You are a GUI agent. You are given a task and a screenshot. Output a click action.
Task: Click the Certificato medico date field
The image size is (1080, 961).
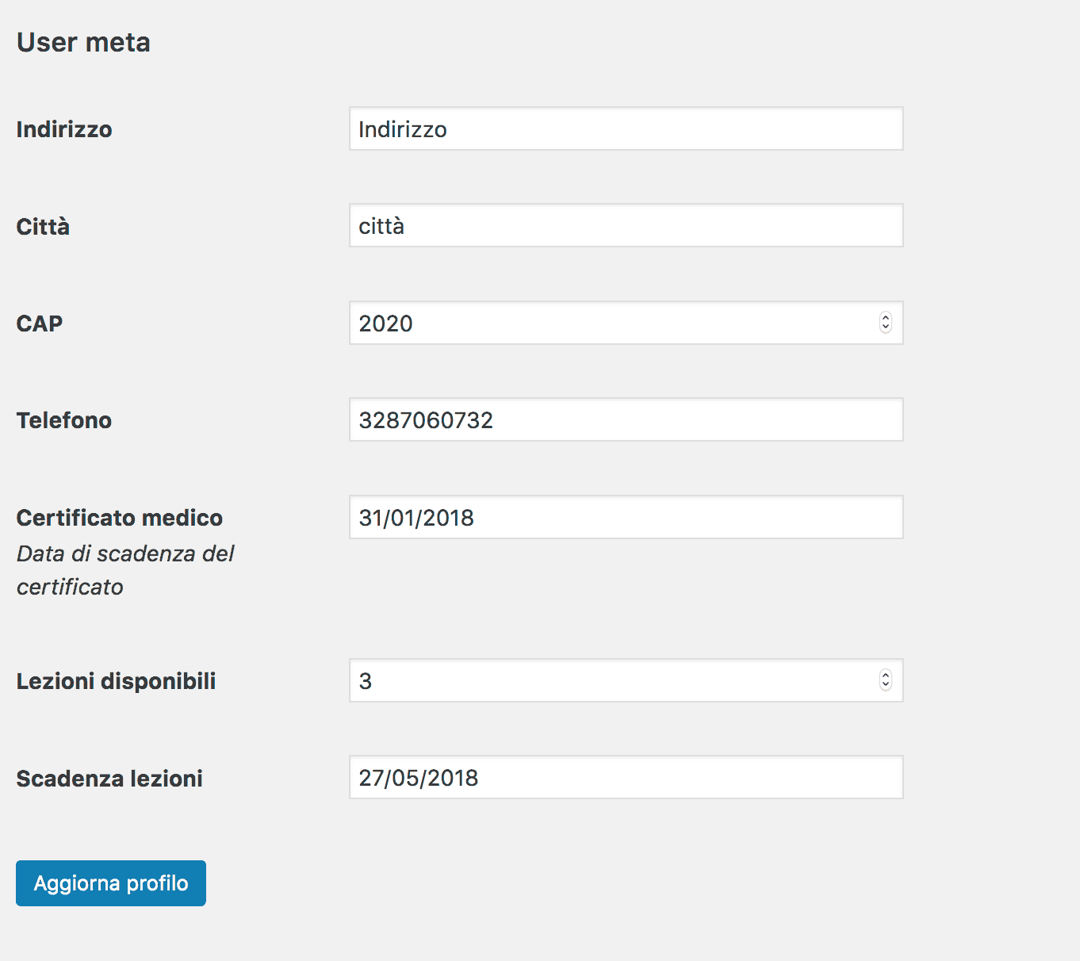[x=626, y=518]
